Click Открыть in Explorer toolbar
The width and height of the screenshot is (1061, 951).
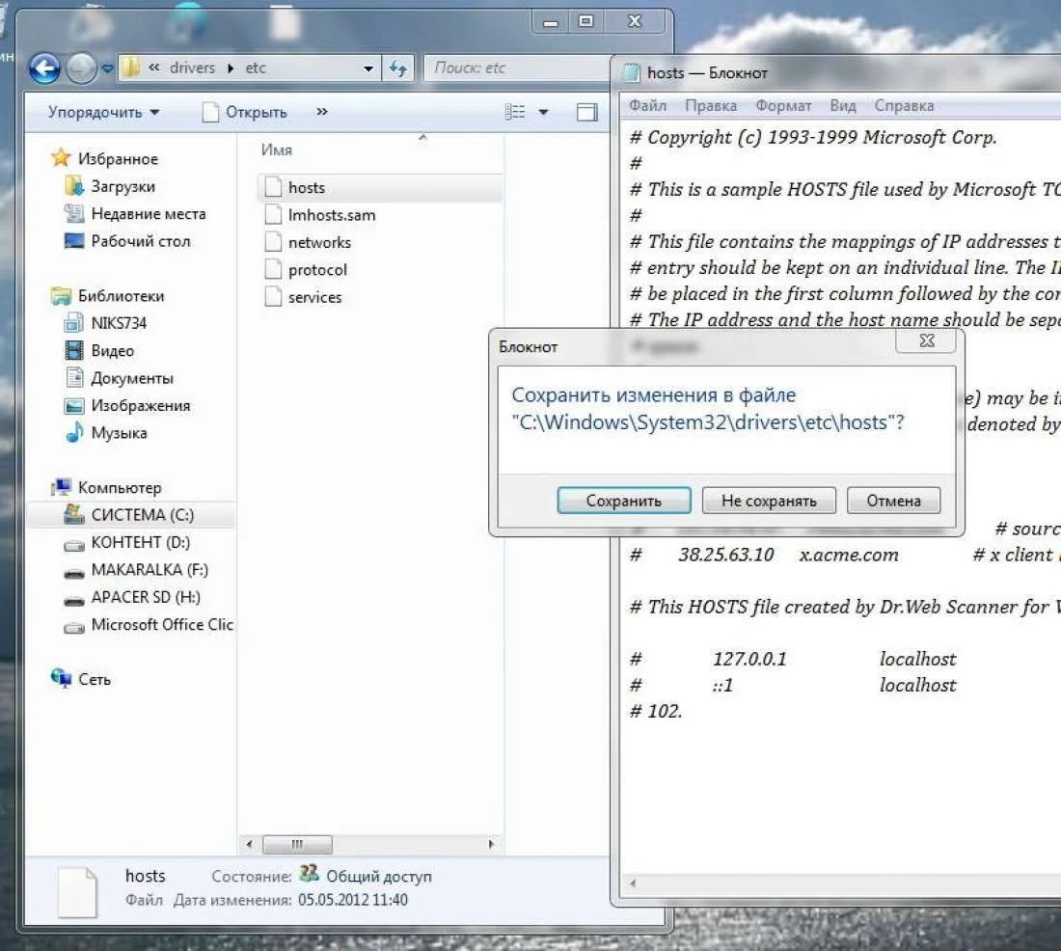(245, 112)
